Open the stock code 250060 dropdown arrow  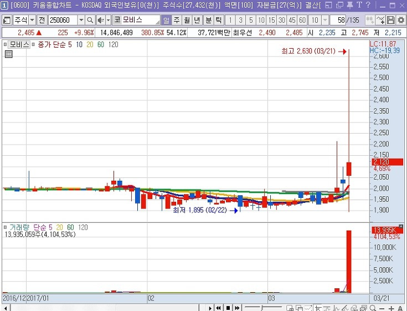[81, 20]
